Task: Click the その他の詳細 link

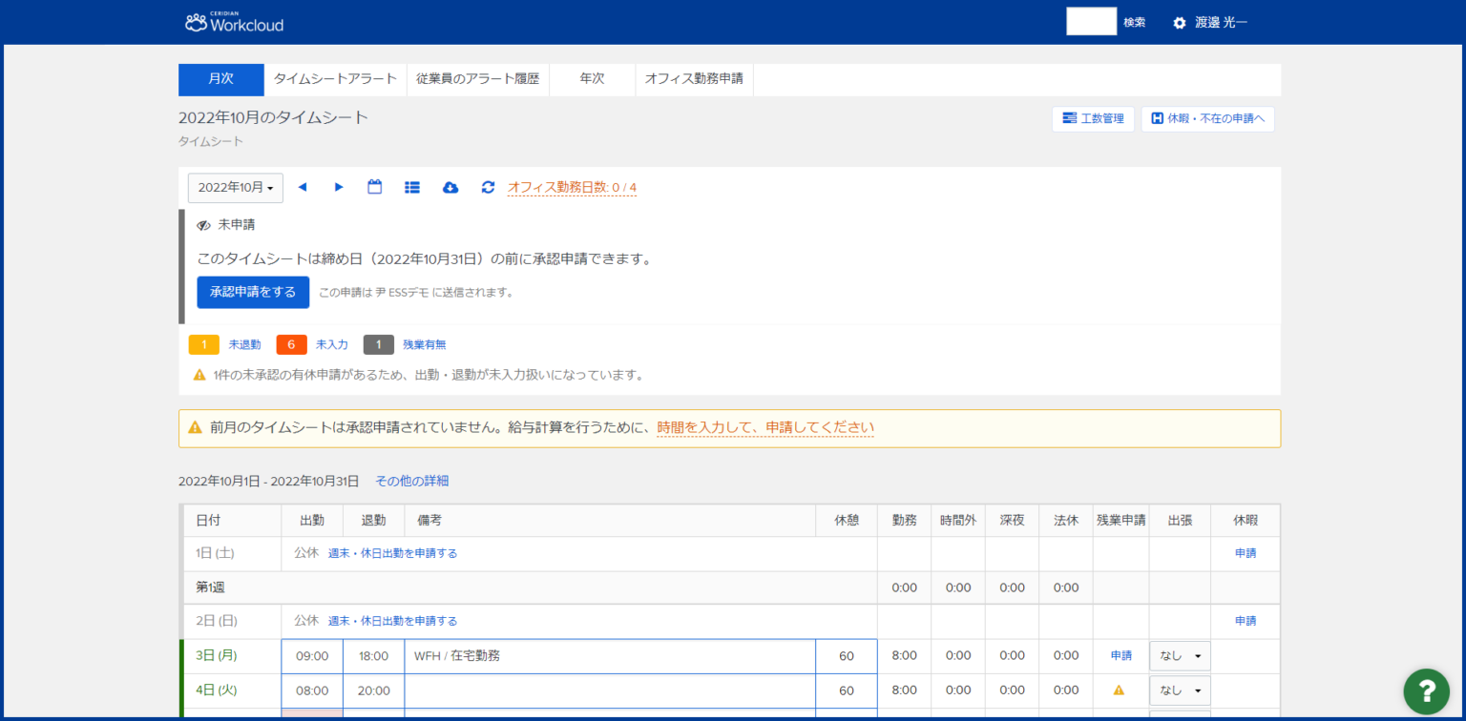Action: pyautogui.click(x=411, y=481)
